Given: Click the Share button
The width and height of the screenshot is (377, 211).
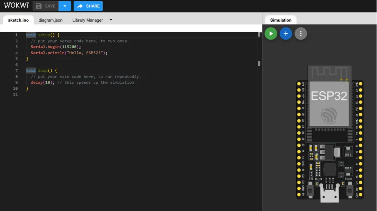Looking at the screenshot, I should pos(88,6).
